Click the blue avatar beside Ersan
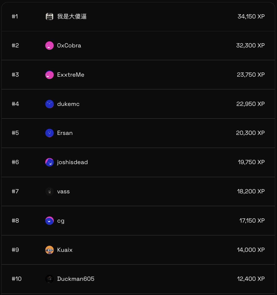The width and height of the screenshot is (277, 295). click(50, 133)
